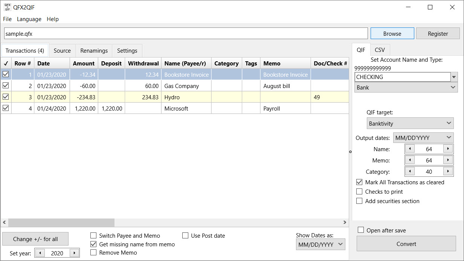The image size is (464, 261).
Task: Click the Gas Company payee cell
Action: [186, 86]
